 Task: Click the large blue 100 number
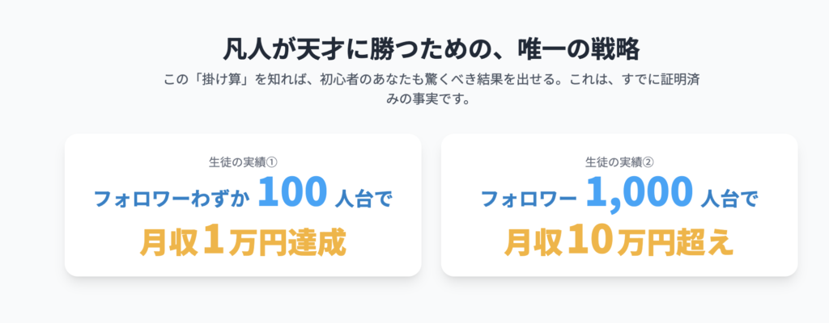[293, 193]
